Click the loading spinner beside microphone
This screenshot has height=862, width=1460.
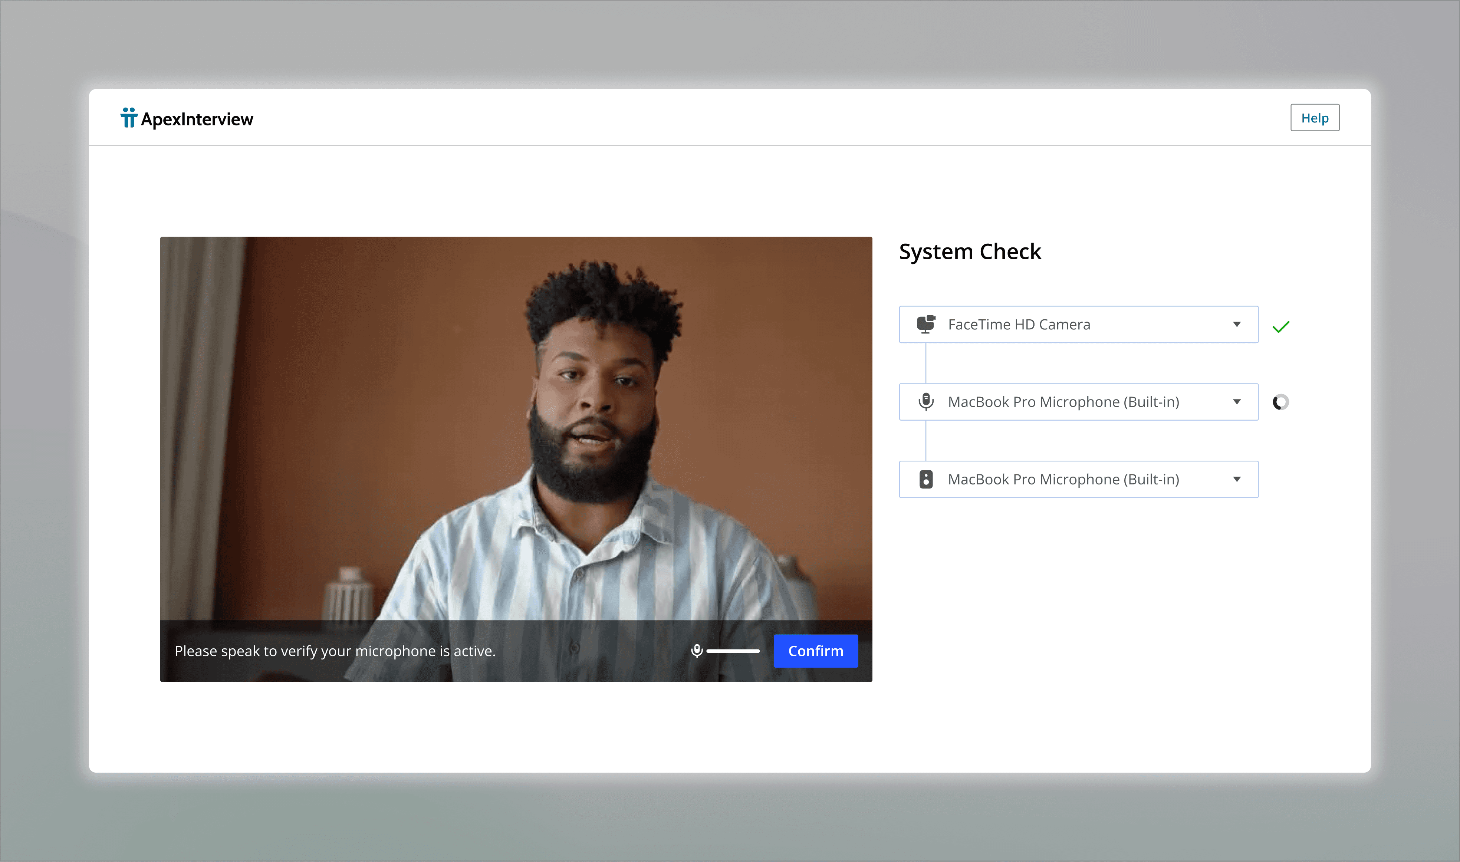click(1280, 402)
